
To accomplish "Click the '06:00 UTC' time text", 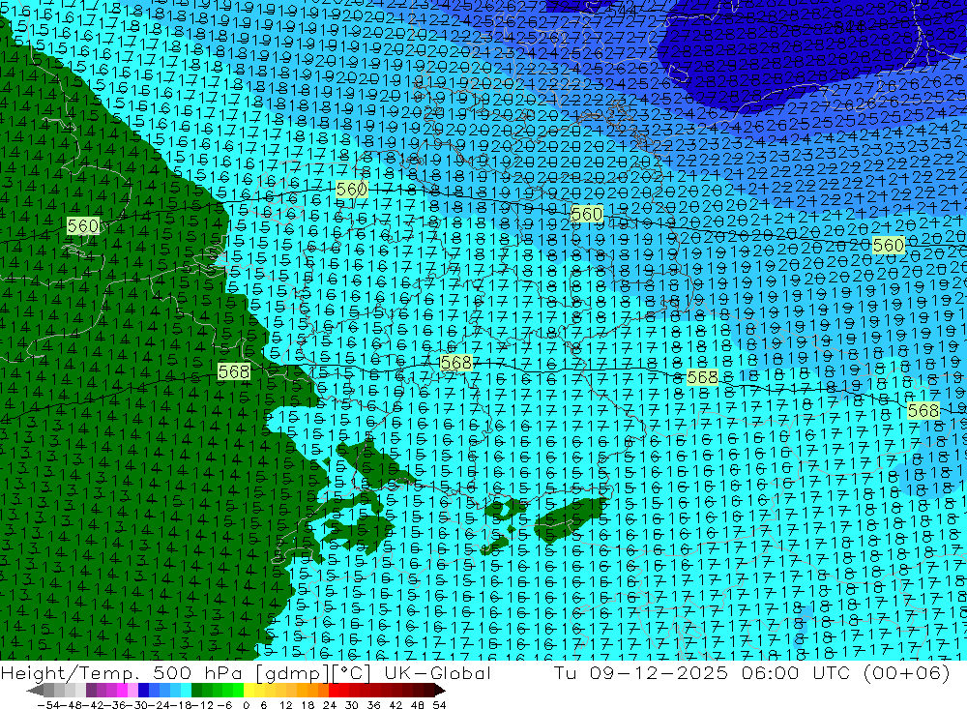I will (x=798, y=672).
